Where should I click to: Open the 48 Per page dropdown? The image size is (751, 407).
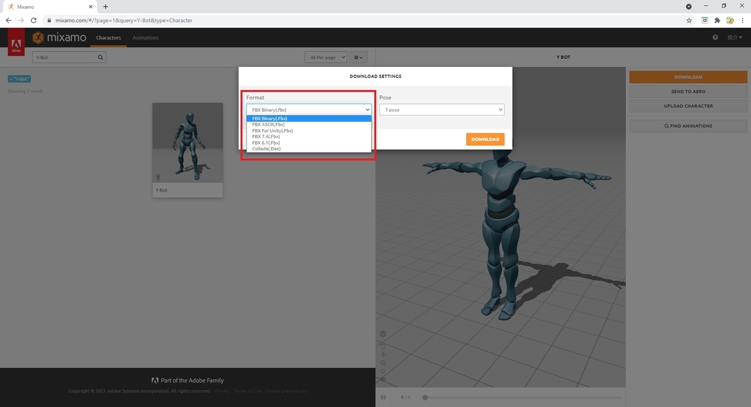pos(325,57)
